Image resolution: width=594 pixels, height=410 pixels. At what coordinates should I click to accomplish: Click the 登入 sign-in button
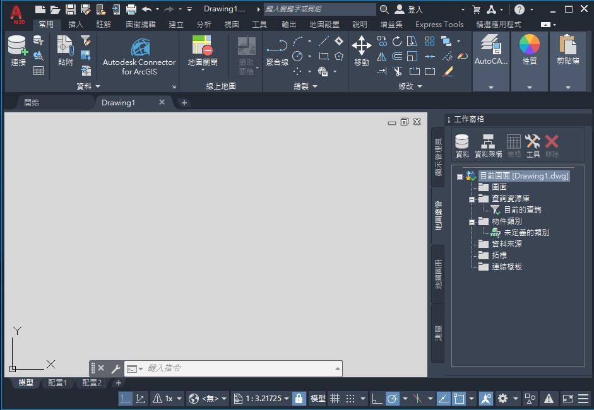tap(409, 9)
